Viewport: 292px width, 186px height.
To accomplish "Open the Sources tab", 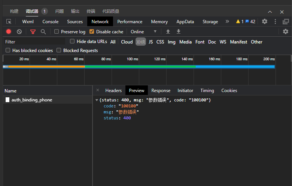I will [x=75, y=22].
